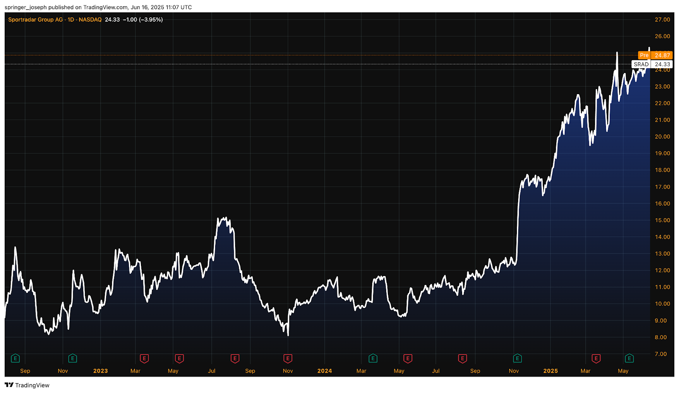
Task: Click the 26.00 price axis label
Action: click(x=662, y=36)
